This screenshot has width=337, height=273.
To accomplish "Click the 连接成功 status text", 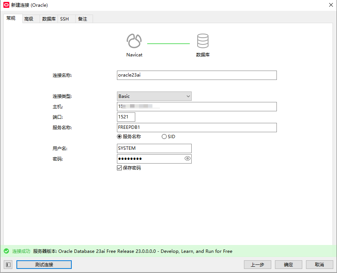I will point(21,251).
